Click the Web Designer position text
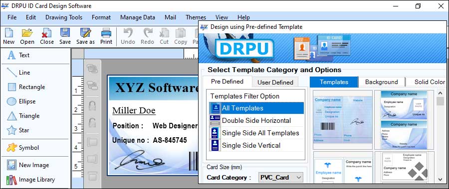The height and width of the screenshot is (189, 449). pos(175,126)
